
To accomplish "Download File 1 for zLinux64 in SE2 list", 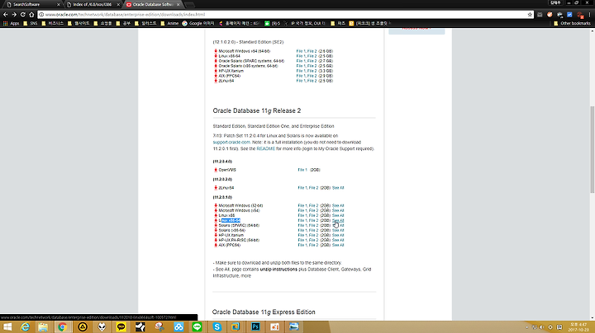I will click(301, 81).
